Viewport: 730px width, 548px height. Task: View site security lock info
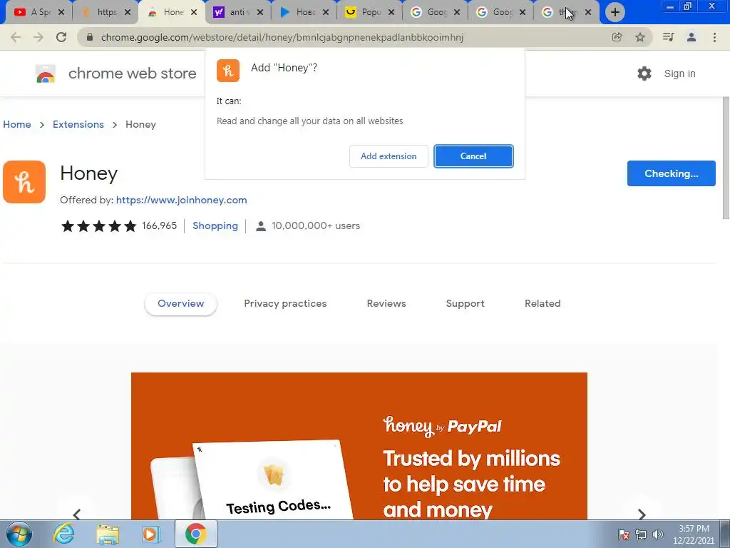click(x=90, y=37)
